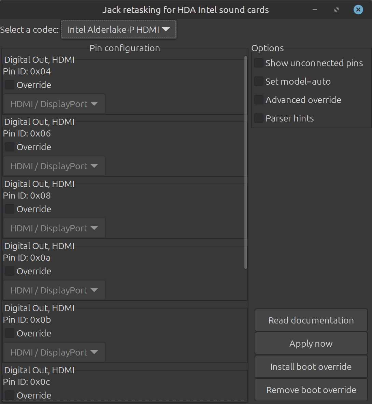Screen dimensions: 372x404
Task: Click the pin configuration vertical scrollbar
Action: pos(246,162)
